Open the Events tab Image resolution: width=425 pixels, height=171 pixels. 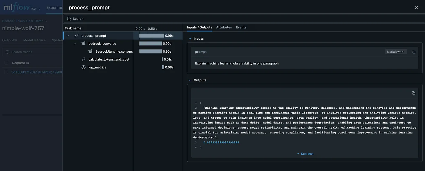click(x=241, y=27)
